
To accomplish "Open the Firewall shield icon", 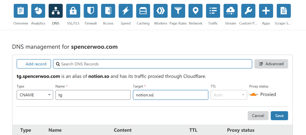I will 91,11.
